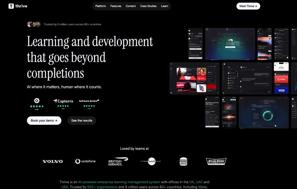This screenshot has width=297, height=189.
Task: Open the Platform menu
Action: 101,6
